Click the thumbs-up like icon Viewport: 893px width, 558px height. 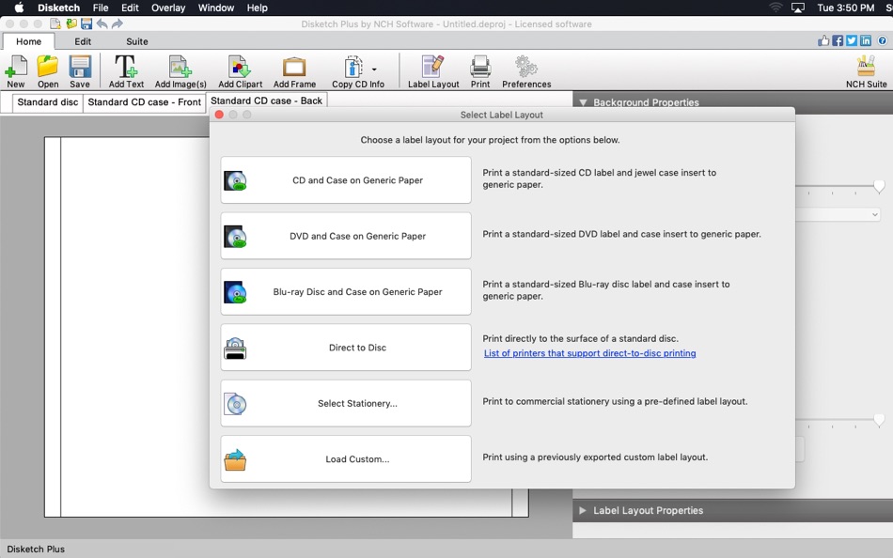click(823, 40)
